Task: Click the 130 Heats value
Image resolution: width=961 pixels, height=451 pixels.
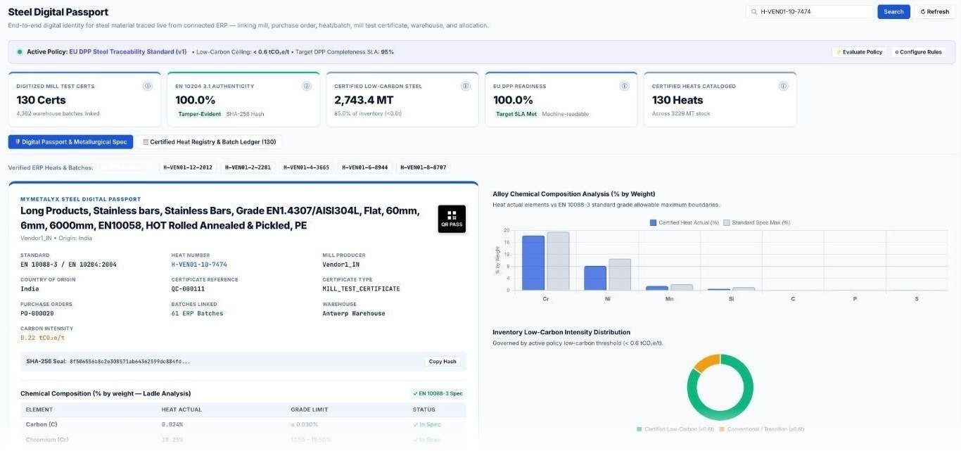Action: tap(677, 100)
